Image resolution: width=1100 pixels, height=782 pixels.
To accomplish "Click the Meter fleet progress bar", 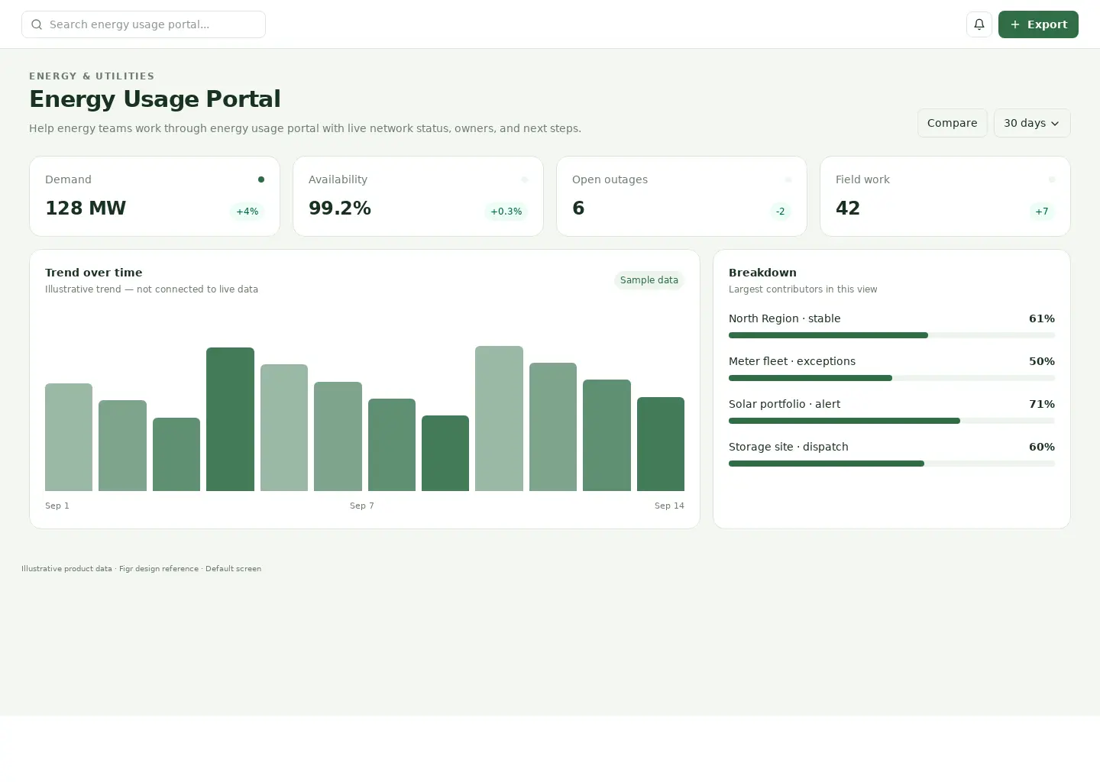I will click(x=891, y=378).
